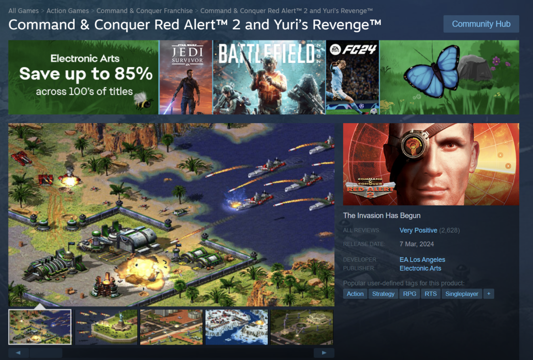Open the Star Wars Jedi Survivor banner

click(186, 77)
